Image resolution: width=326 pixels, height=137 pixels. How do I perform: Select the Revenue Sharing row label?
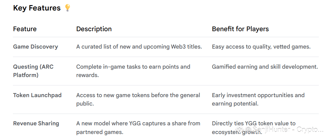tap(36, 124)
